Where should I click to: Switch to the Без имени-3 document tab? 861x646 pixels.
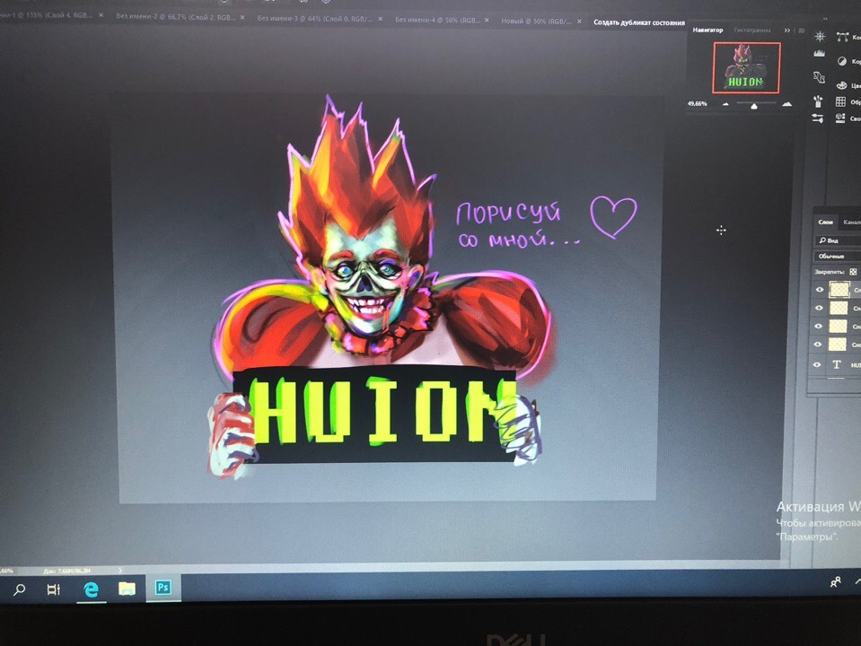click(x=315, y=19)
